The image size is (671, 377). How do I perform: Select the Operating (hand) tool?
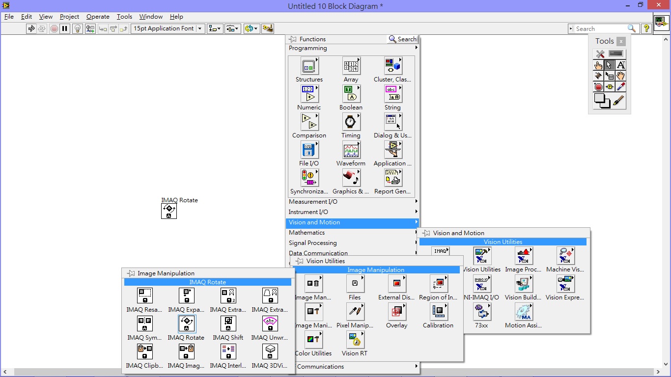[x=598, y=65]
